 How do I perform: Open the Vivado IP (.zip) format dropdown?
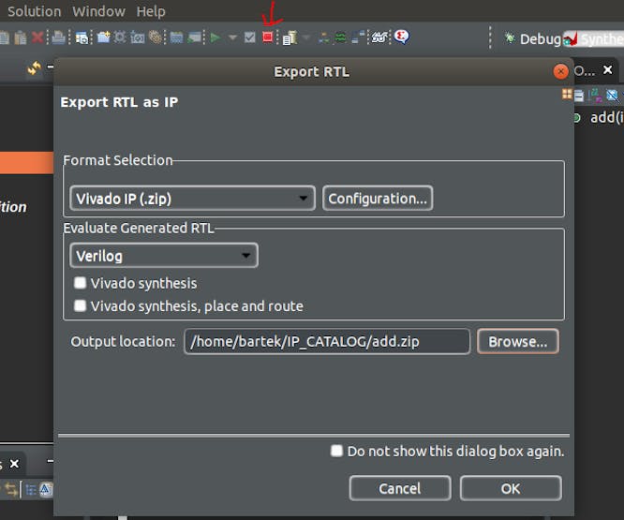[x=193, y=198]
